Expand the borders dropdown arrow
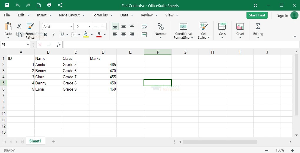Screen dimensions: 300x153 click(79, 35)
